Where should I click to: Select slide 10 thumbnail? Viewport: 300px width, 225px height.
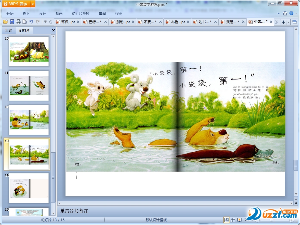coord(29,51)
